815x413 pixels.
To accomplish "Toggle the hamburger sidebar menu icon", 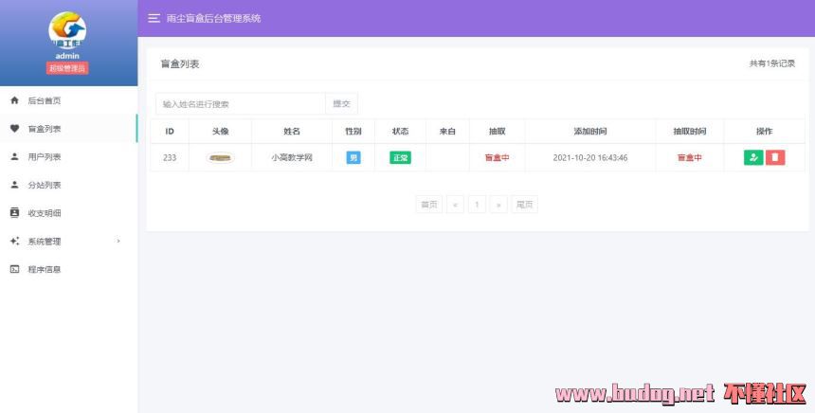I will coord(154,18).
